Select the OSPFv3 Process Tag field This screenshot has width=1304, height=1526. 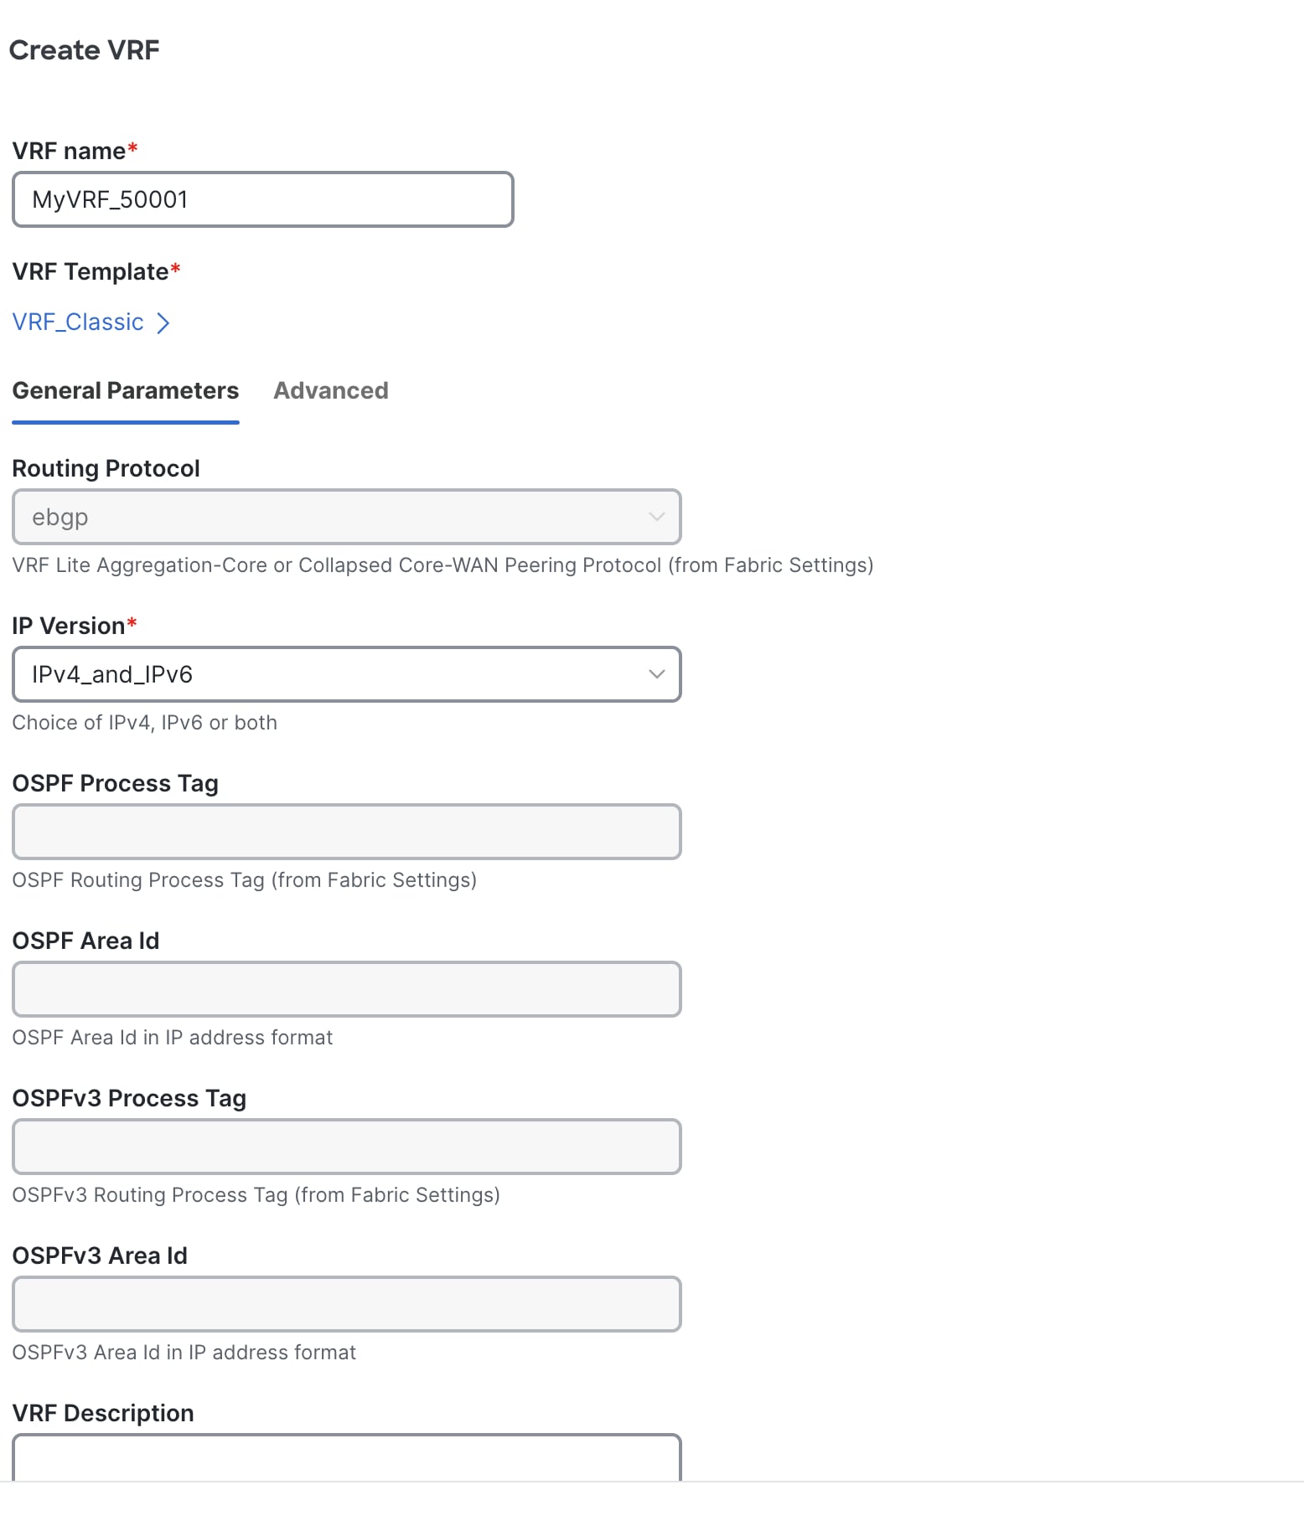[x=346, y=1147]
